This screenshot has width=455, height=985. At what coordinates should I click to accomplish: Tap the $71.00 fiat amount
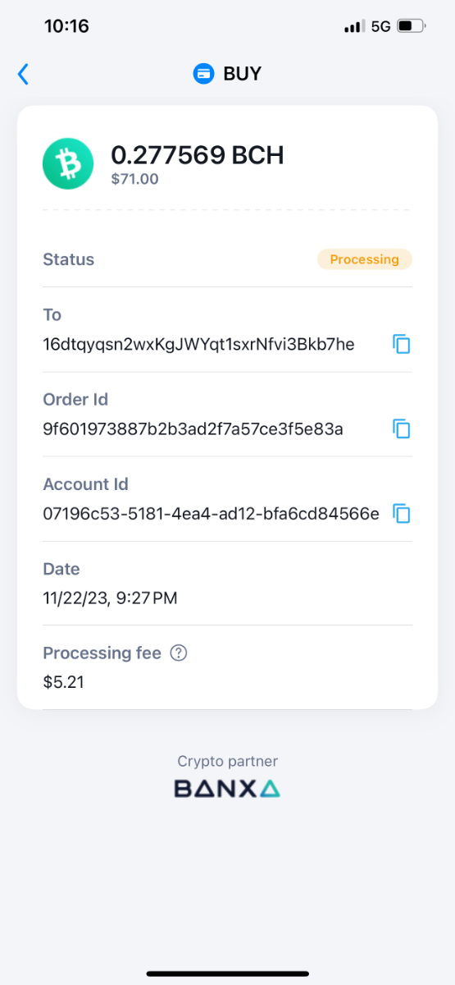pos(135,178)
